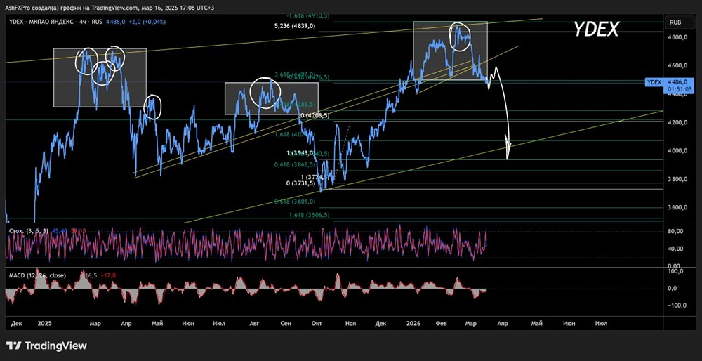Click the Фев label on time axis
Viewport: 702px width, 361px height.
[442, 323]
